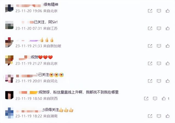The image size is (175, 123).
Task: Reply to the comment from 河北
Action: 159,81
